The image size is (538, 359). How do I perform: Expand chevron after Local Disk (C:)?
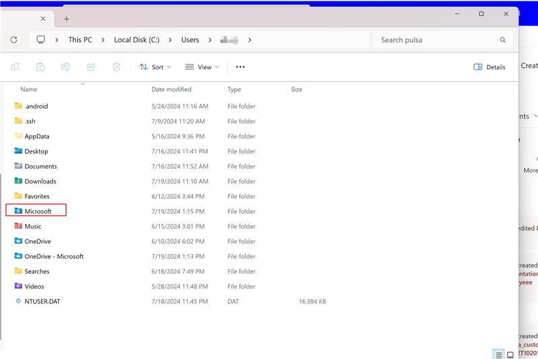coord(170,40)
